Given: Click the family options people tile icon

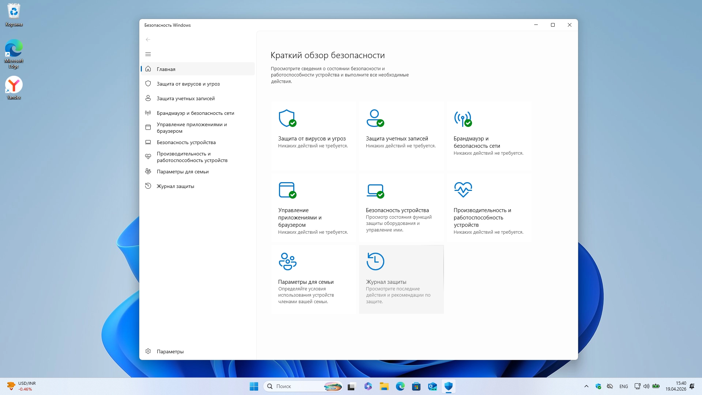Looking at the screenshot, I should pos(287,261).
